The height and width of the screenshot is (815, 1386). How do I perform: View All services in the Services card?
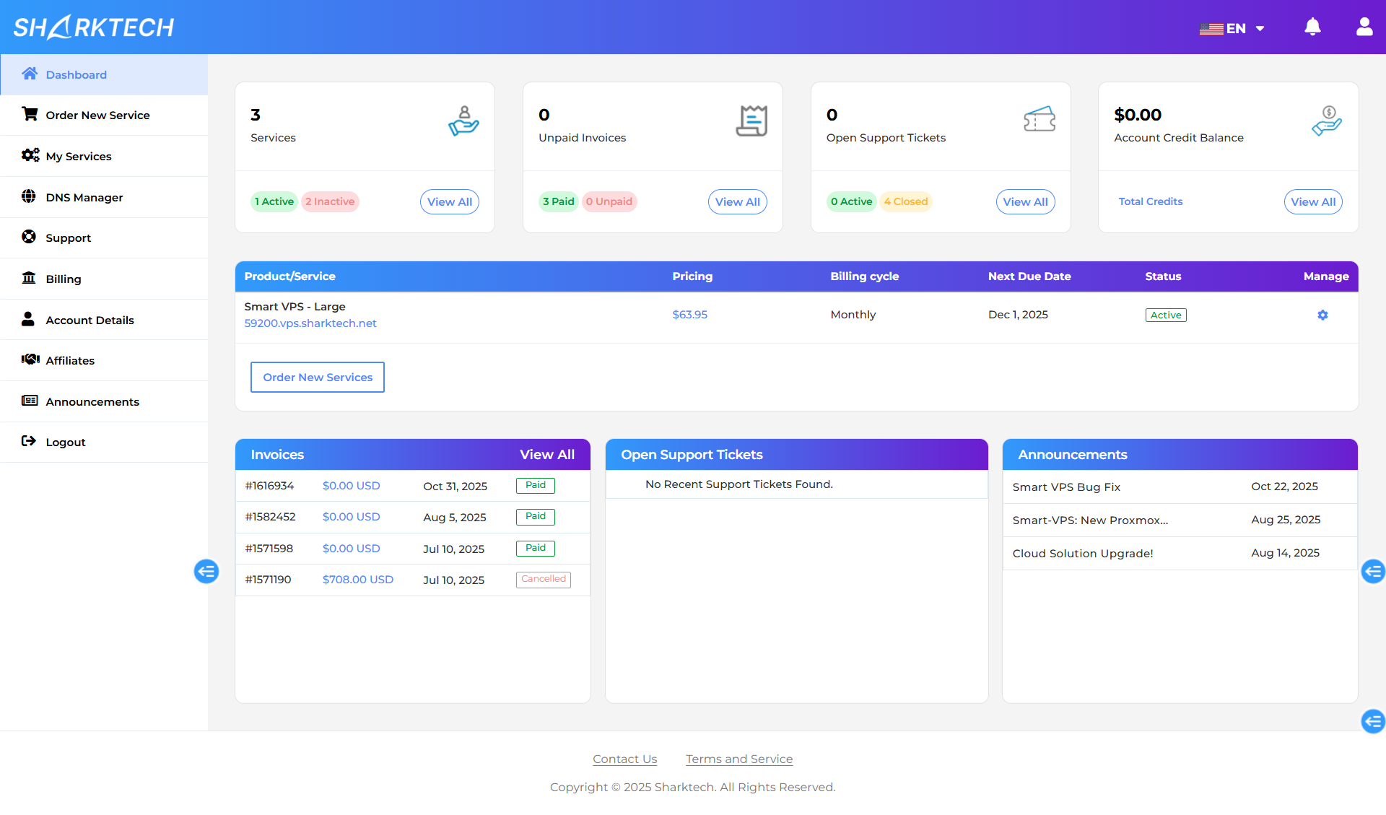click(x=450, y=201)
